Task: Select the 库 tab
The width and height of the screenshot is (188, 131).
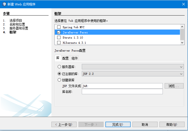Action: (58, 58)
